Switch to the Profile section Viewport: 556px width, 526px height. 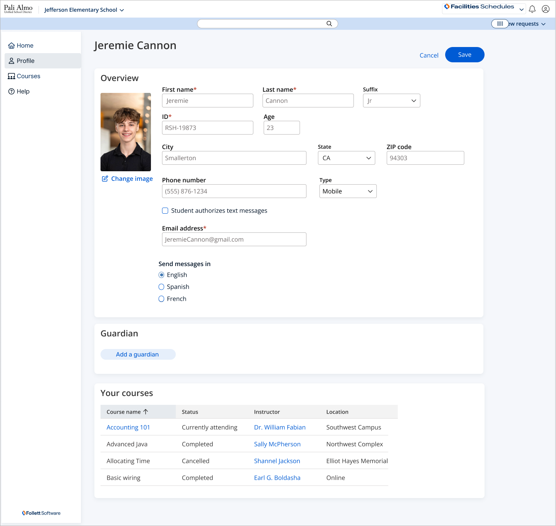point(26,60)
